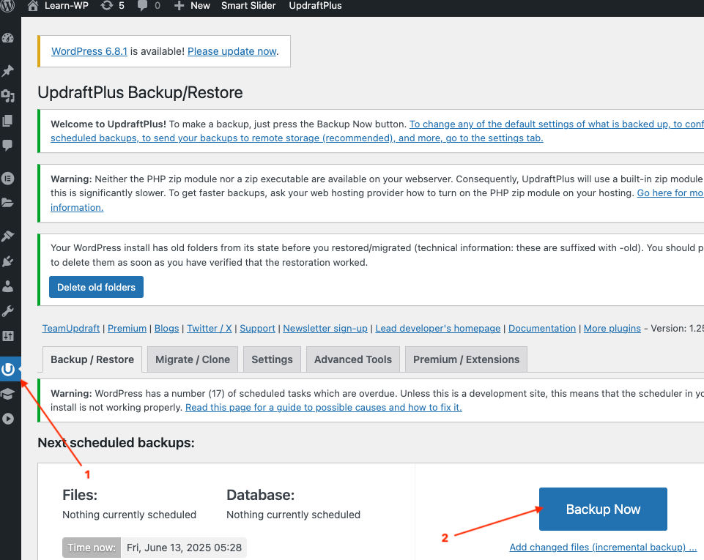Open the Elementor sidebar icon
Image resolution: width=704 pixels, height=560 pixels.
[8, 178]
